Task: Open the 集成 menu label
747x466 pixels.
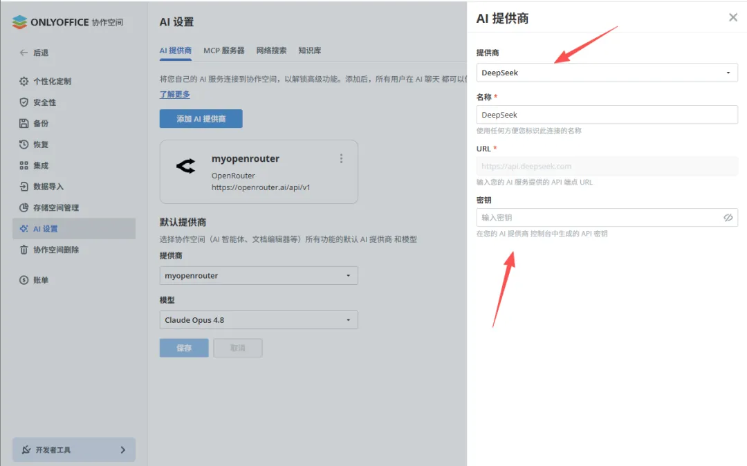Action: pos(41,165)
